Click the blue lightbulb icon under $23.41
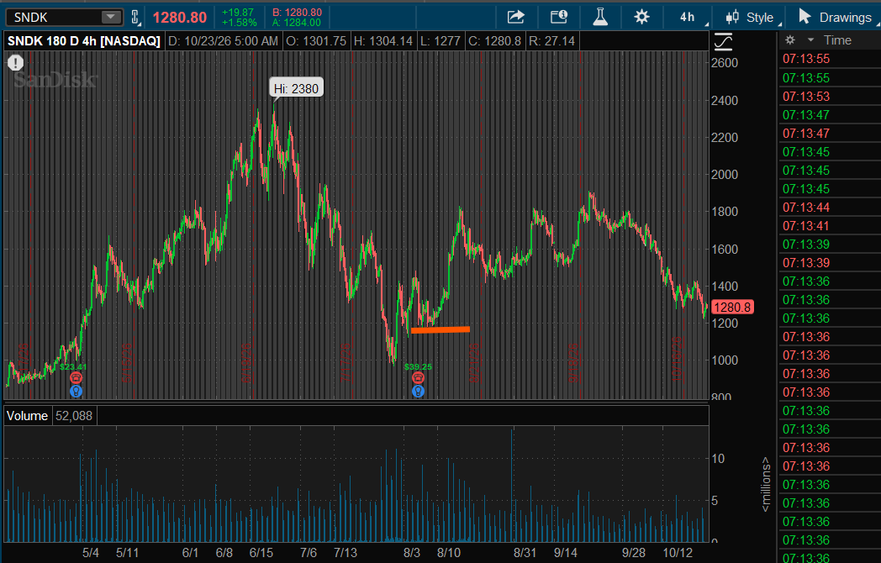The width and height of the screenshot is (881, 563). pos(76,391)
